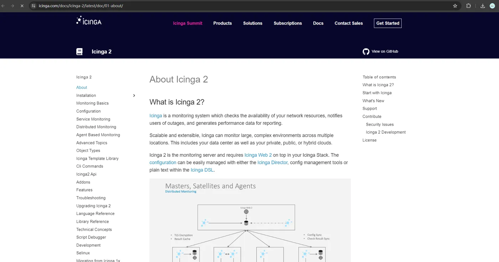The image size is (499, 262).
Task: Follow the Icinga DSL link
Action: point(202,170)
